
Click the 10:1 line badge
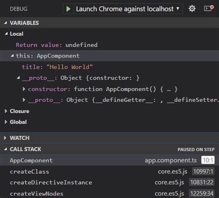[x=208, y=160]
